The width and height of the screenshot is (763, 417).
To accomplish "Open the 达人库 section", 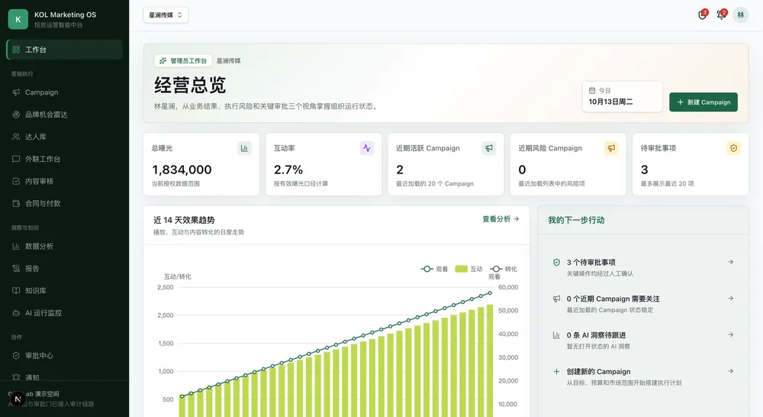I will pyautogui.click(x=64, y=137).
